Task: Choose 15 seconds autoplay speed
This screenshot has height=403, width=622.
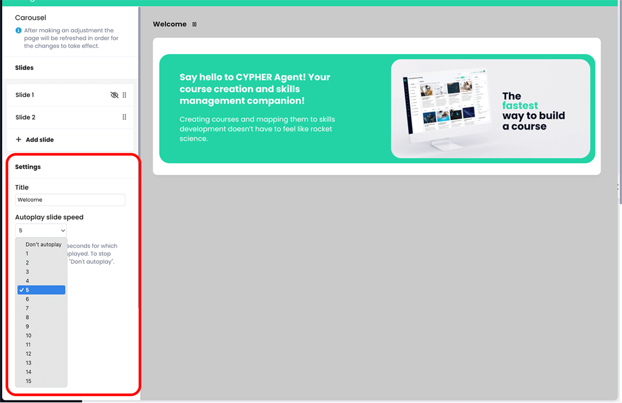Action: (41, 381)
